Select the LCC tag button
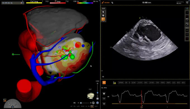 174,82
